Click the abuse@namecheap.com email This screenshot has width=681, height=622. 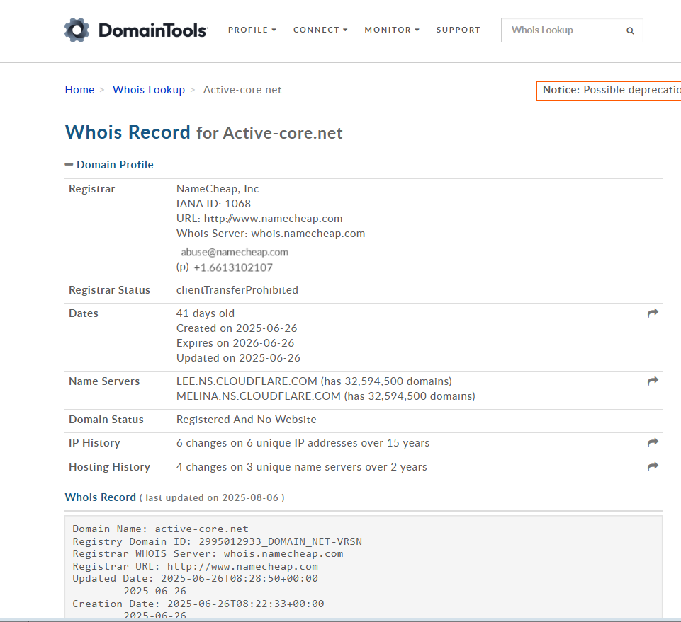click(235, 252)
